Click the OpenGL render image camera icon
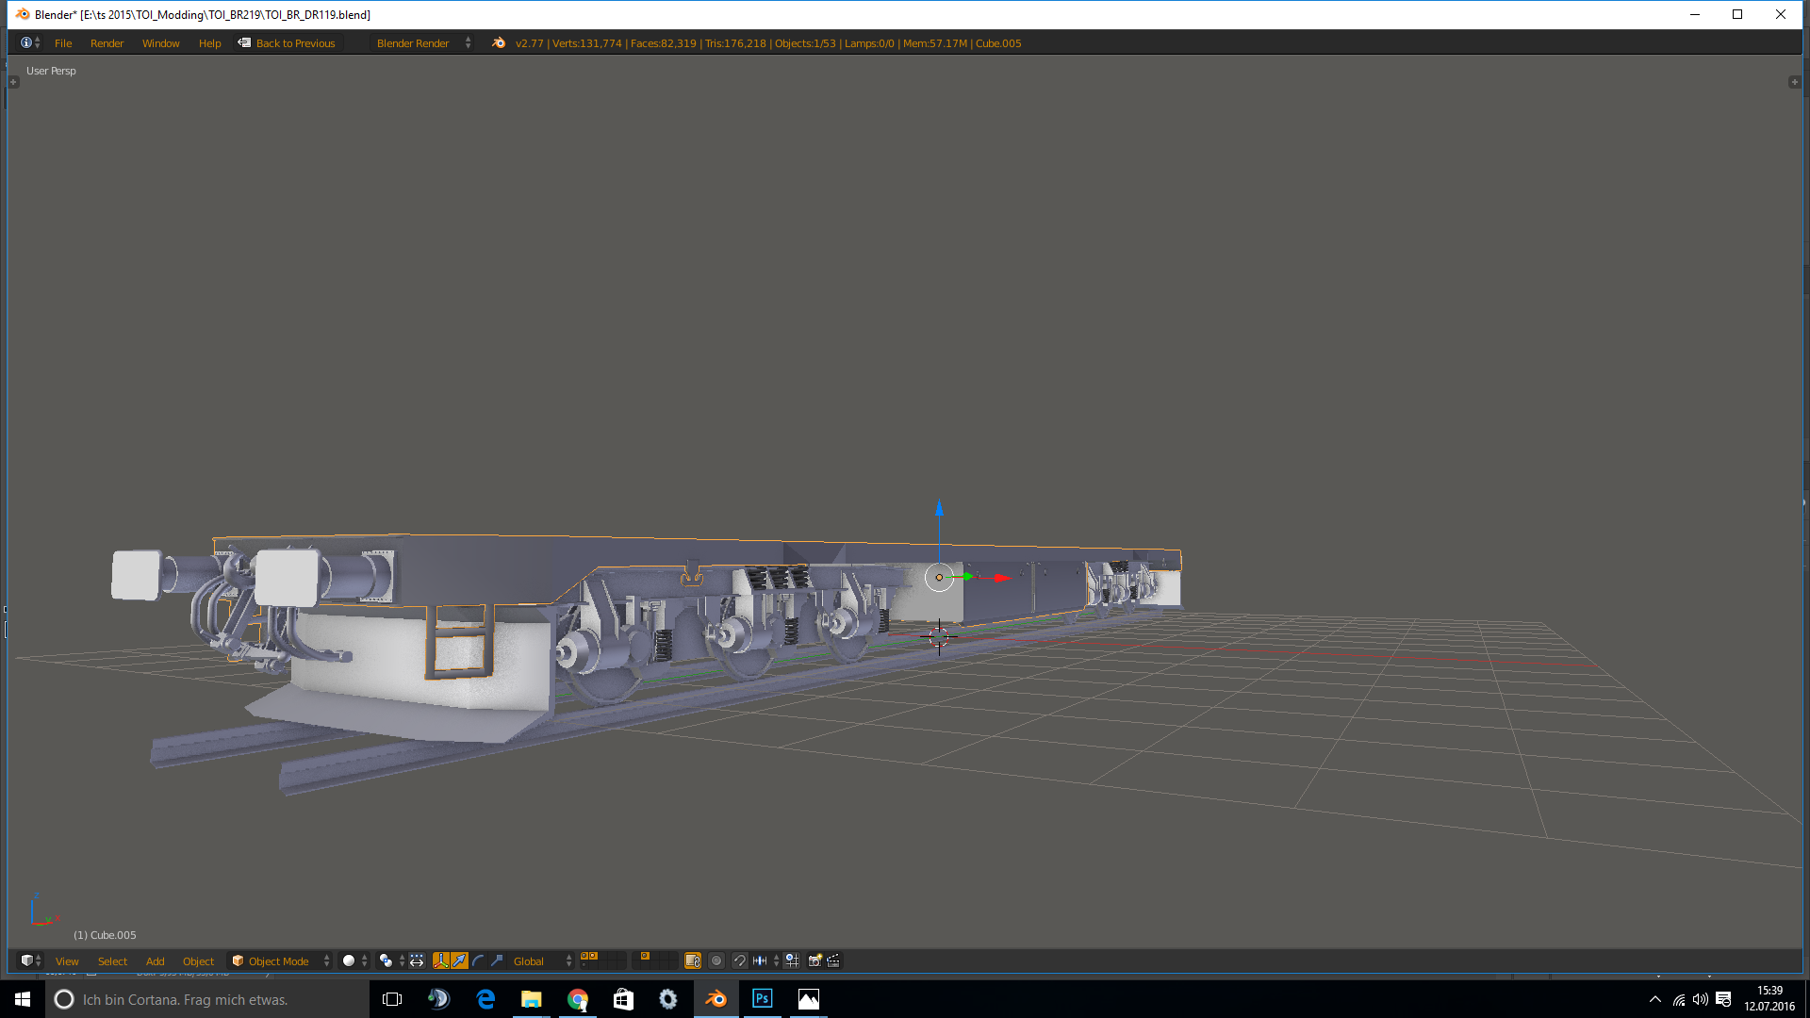The width and height of the screenshot is (1810, 1018). (815, 961)
